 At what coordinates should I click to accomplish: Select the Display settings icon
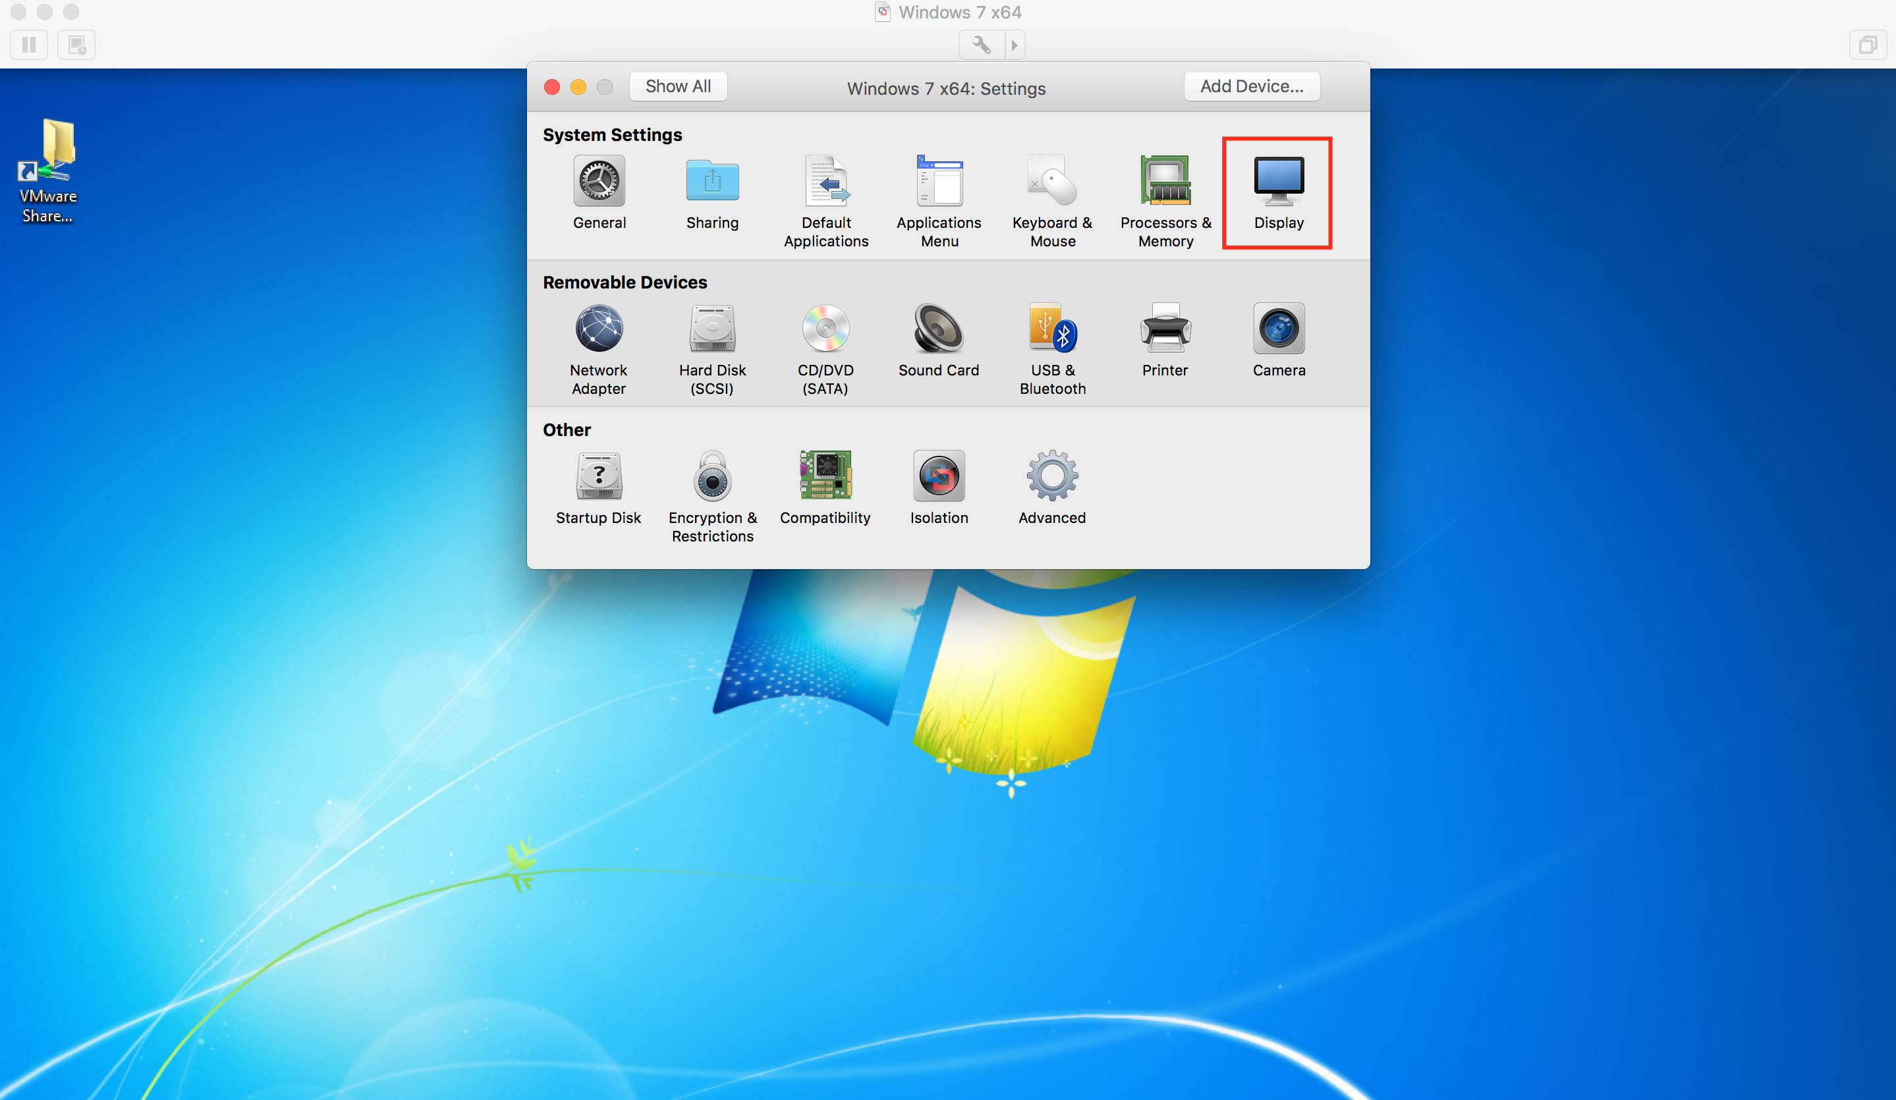click(x=1277, y=181)
